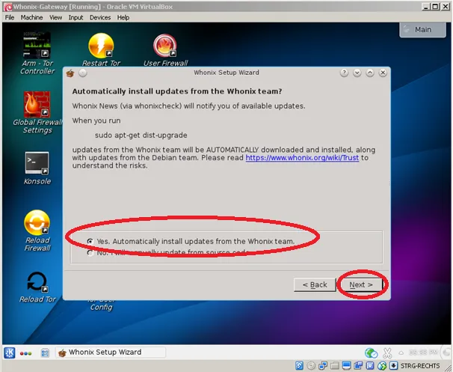Click the panel clock

click(x=423, y=353)
